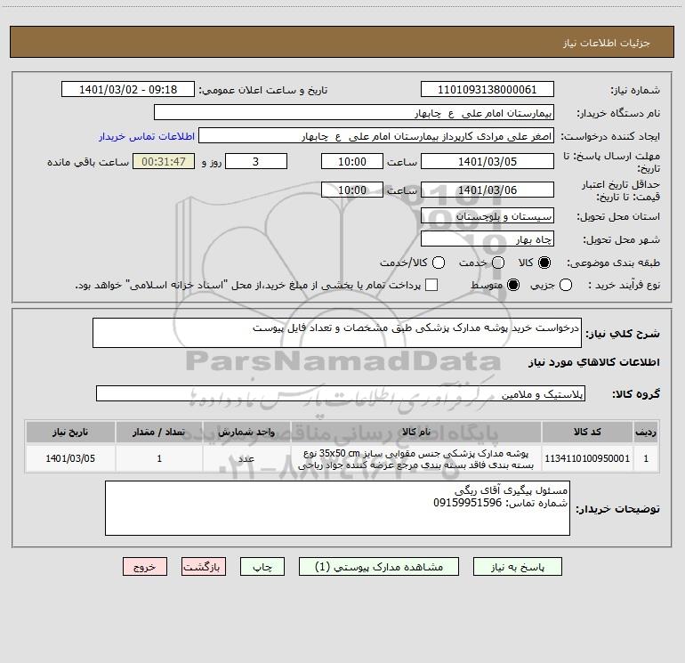Click the delivery province field سیستان و بلوچستان

coord(488,215)
